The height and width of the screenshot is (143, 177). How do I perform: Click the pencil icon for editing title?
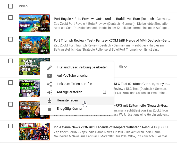tap(49, 67)
